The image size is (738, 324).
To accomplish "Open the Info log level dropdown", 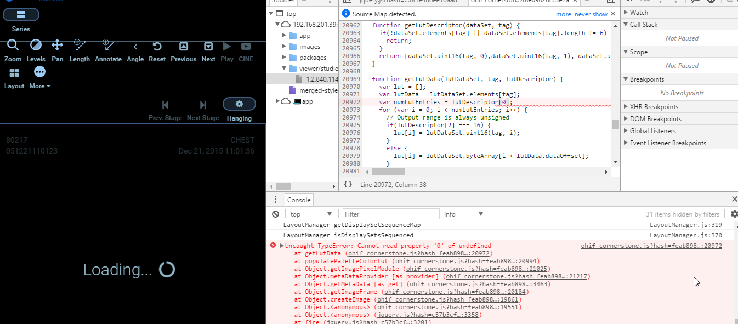I will [x=463, y=214].
